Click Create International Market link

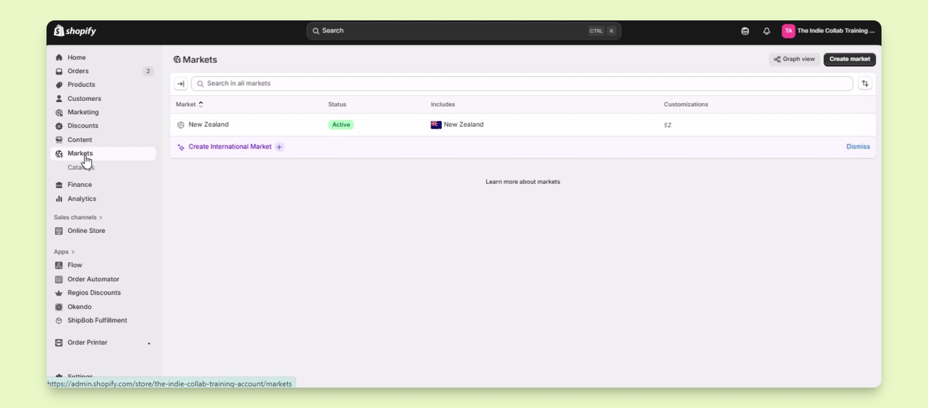click(230, 147)
